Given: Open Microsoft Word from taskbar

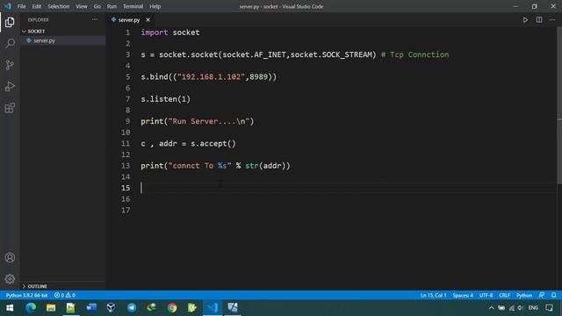Looking at the screenshot, I should click(91, 308).
